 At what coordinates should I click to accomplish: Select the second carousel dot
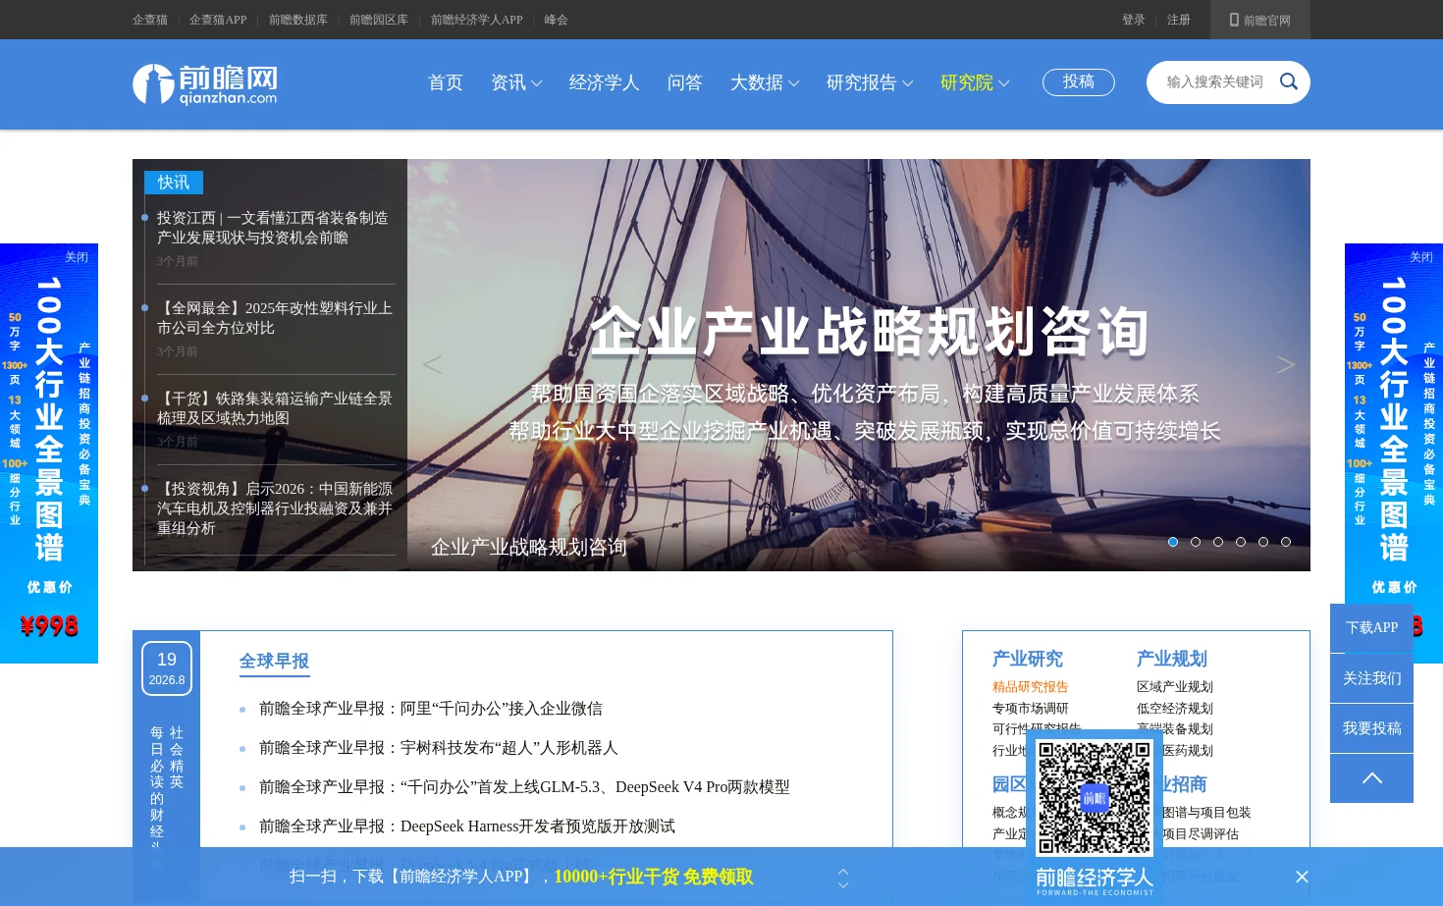pyautogui.click(x=1196, y=542)
